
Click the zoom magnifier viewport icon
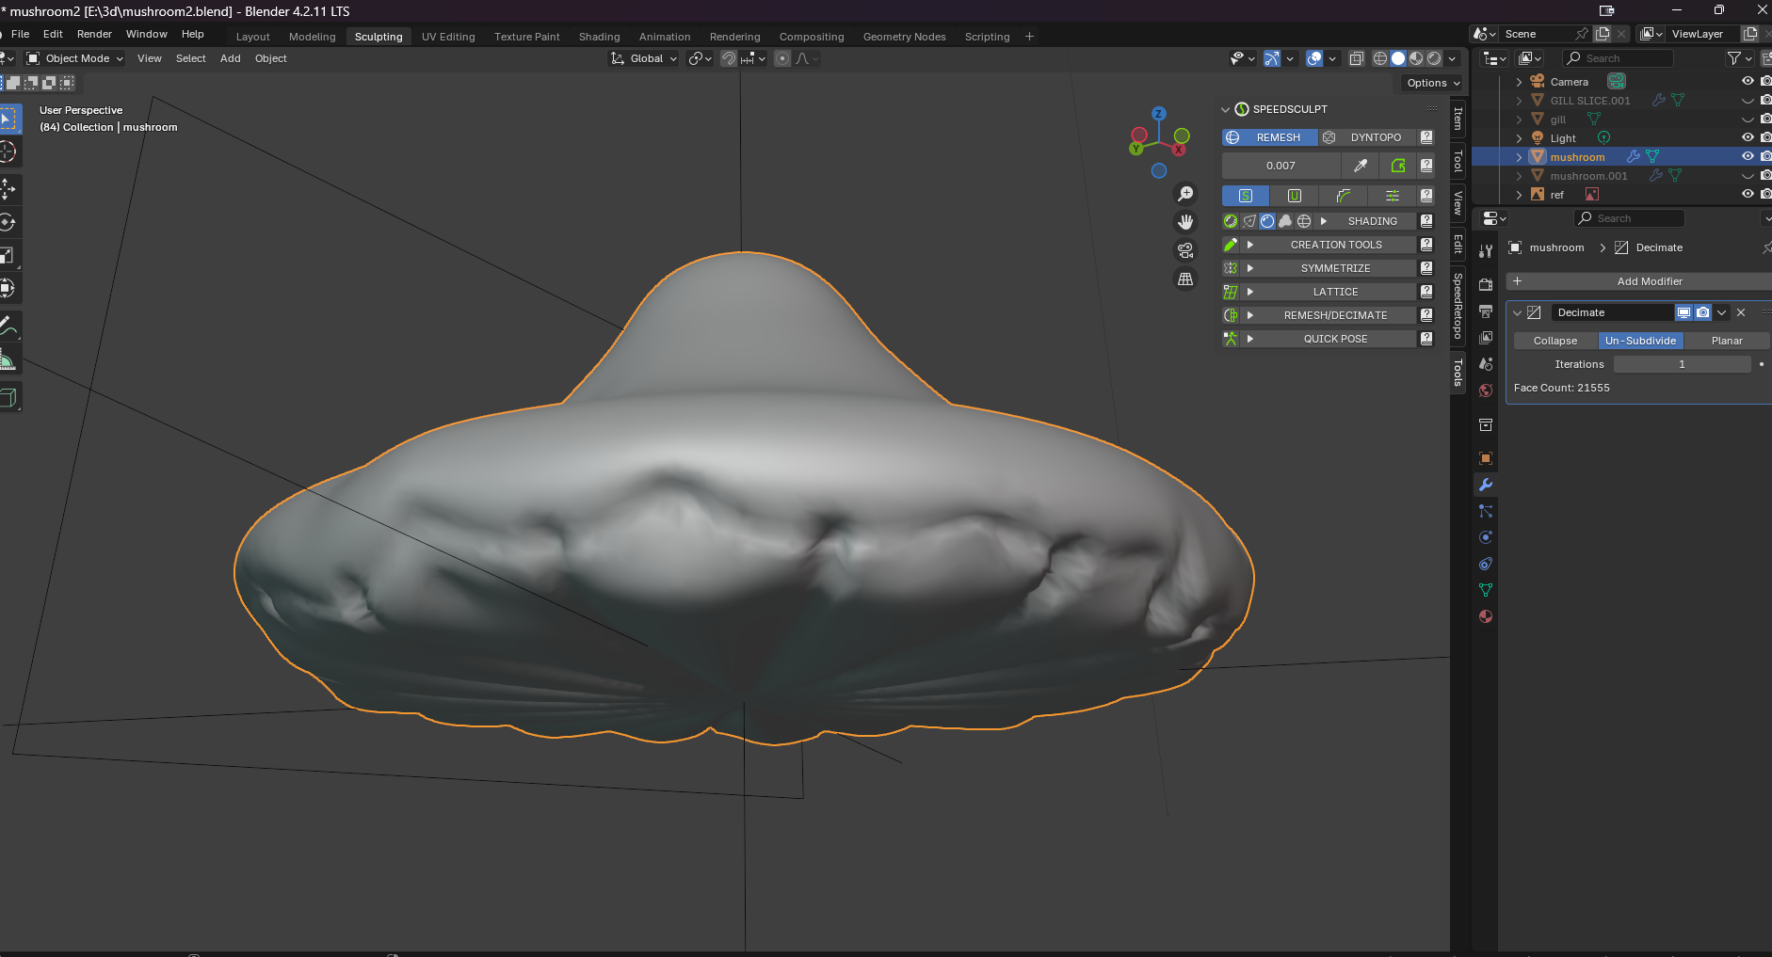pyautogui.click(x=1185, y=194)
